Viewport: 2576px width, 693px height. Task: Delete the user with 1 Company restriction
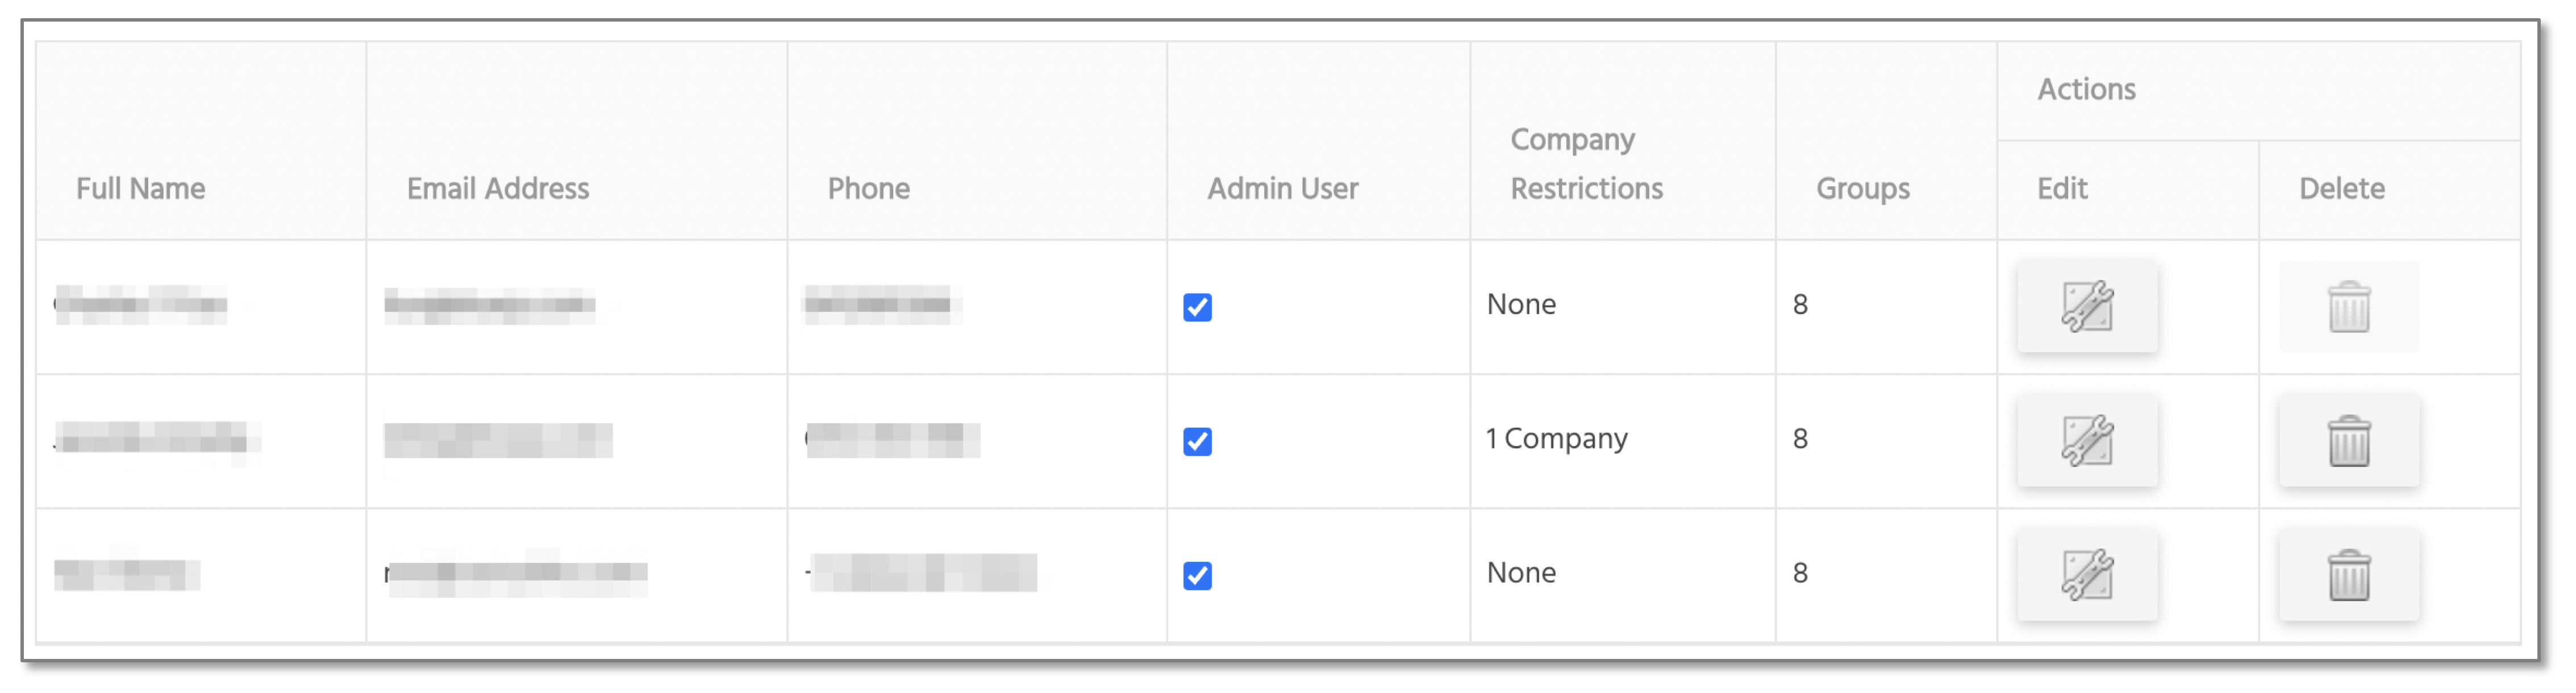click(x=2348, y=441)
